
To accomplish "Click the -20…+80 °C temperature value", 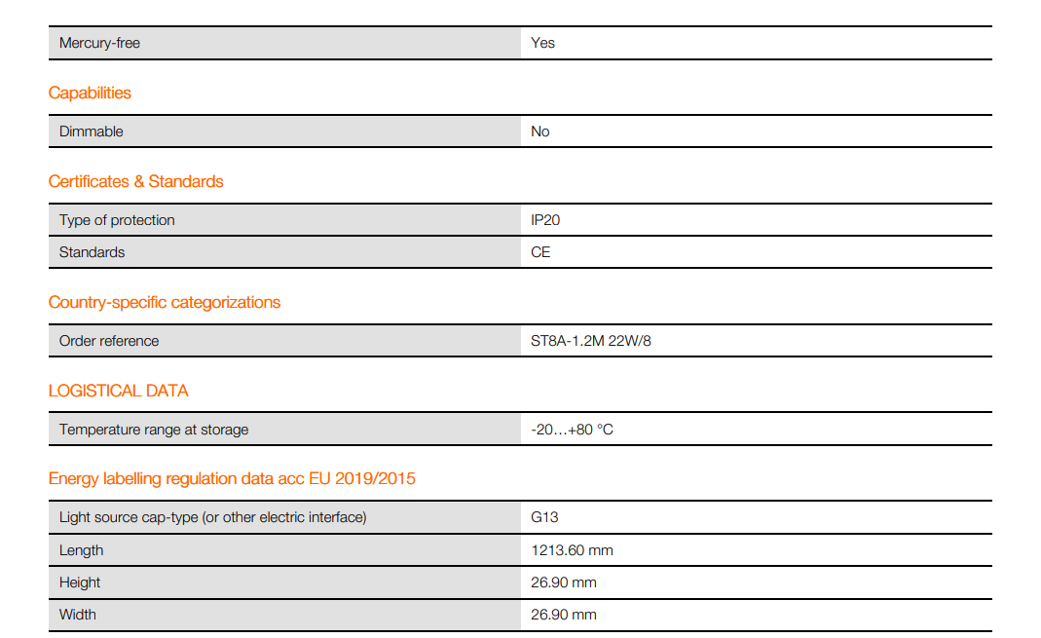I will (x=572, y=430).
